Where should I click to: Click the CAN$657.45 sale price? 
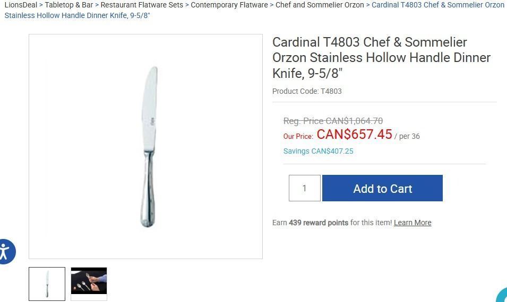point(354,135)
